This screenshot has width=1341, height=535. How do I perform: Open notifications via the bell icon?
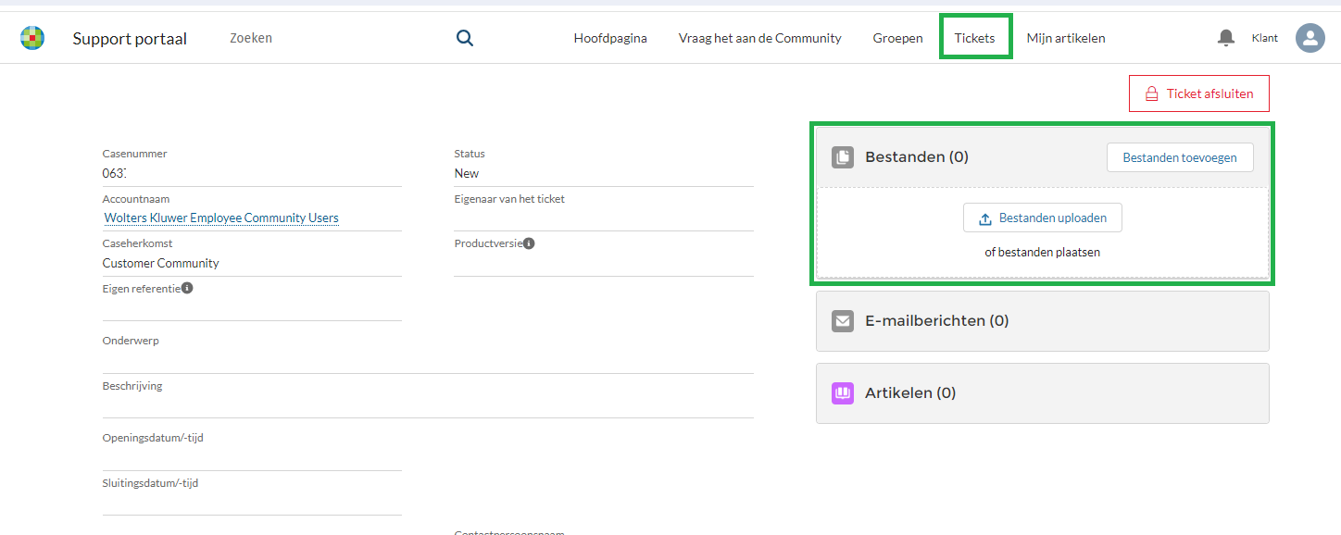(x=1225, y=37)
